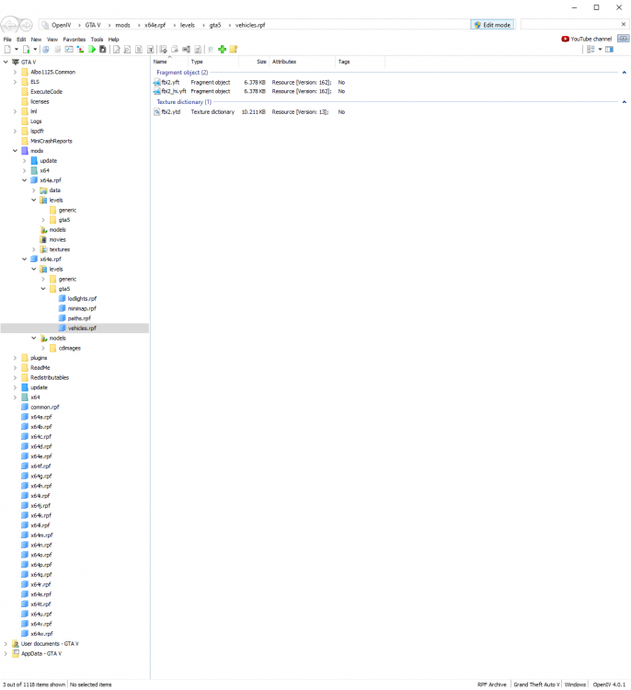Toggle the Edit mode button
The width and height of the screenshot is (631, 690).
pyautogui.click(x=492, y=25)
